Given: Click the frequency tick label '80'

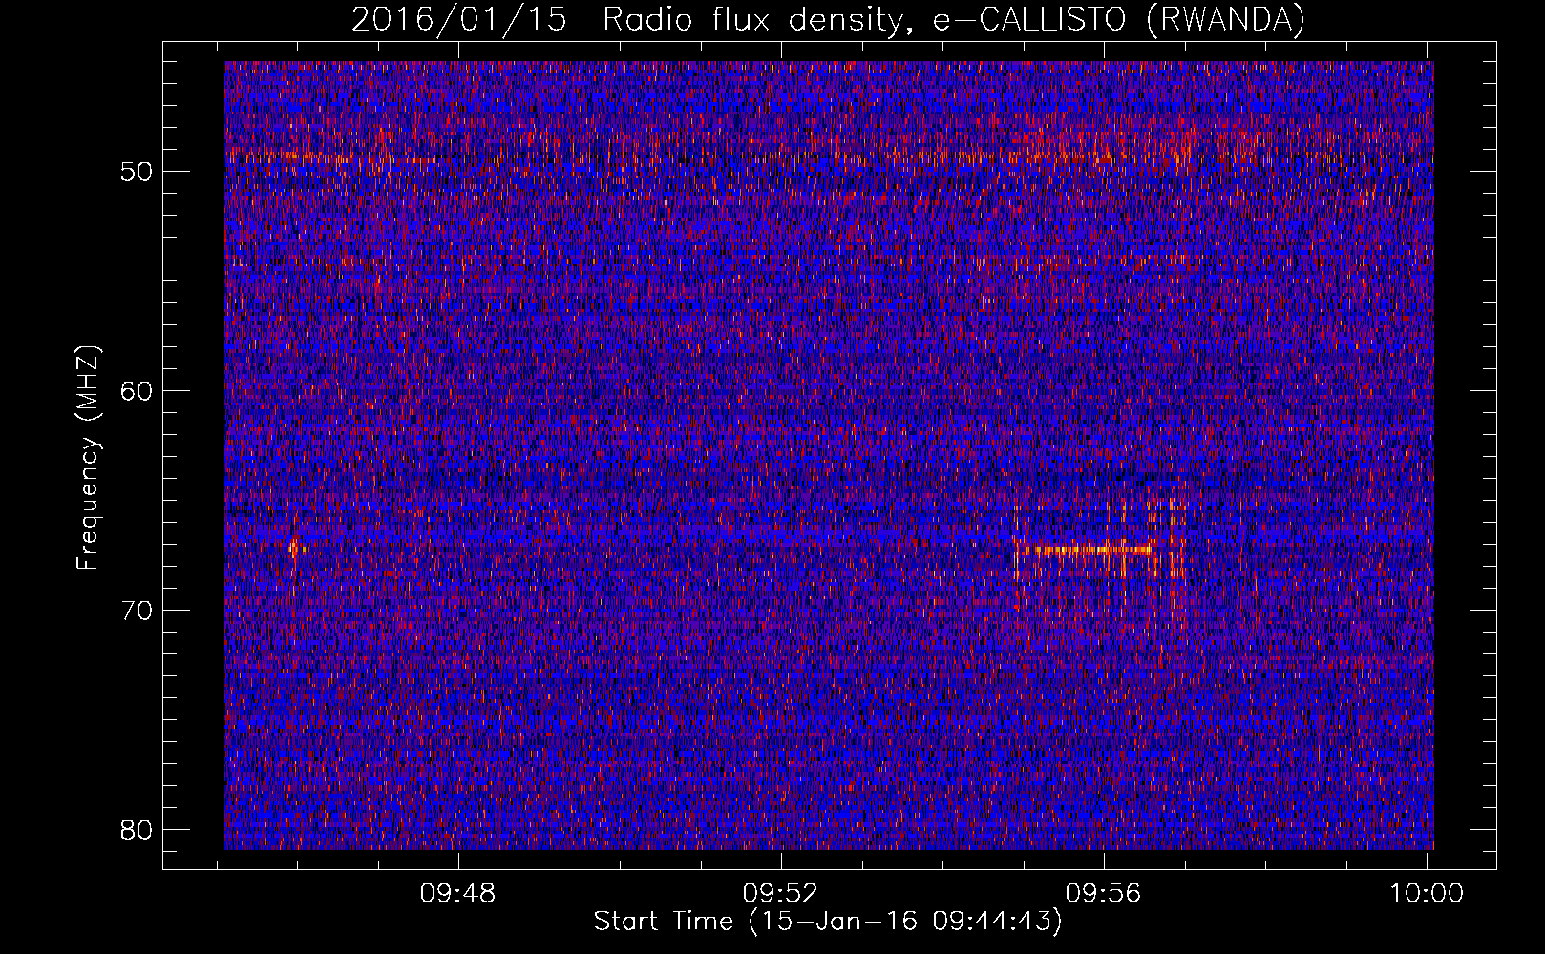Looking at the screenshot, I should point(138,830).
